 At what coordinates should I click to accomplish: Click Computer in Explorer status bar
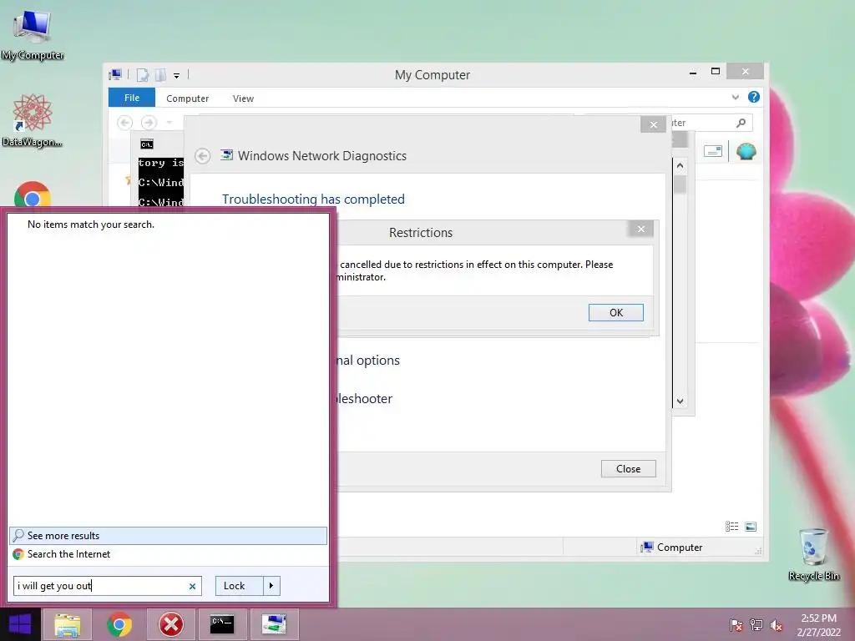[x=672, y=548]
